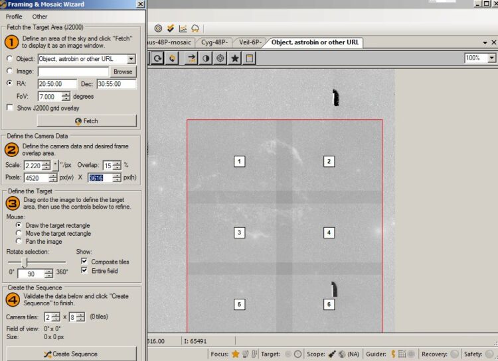Open the tab list dropdown arrow
Screen dimensions: 498x361
click(485, 42)
